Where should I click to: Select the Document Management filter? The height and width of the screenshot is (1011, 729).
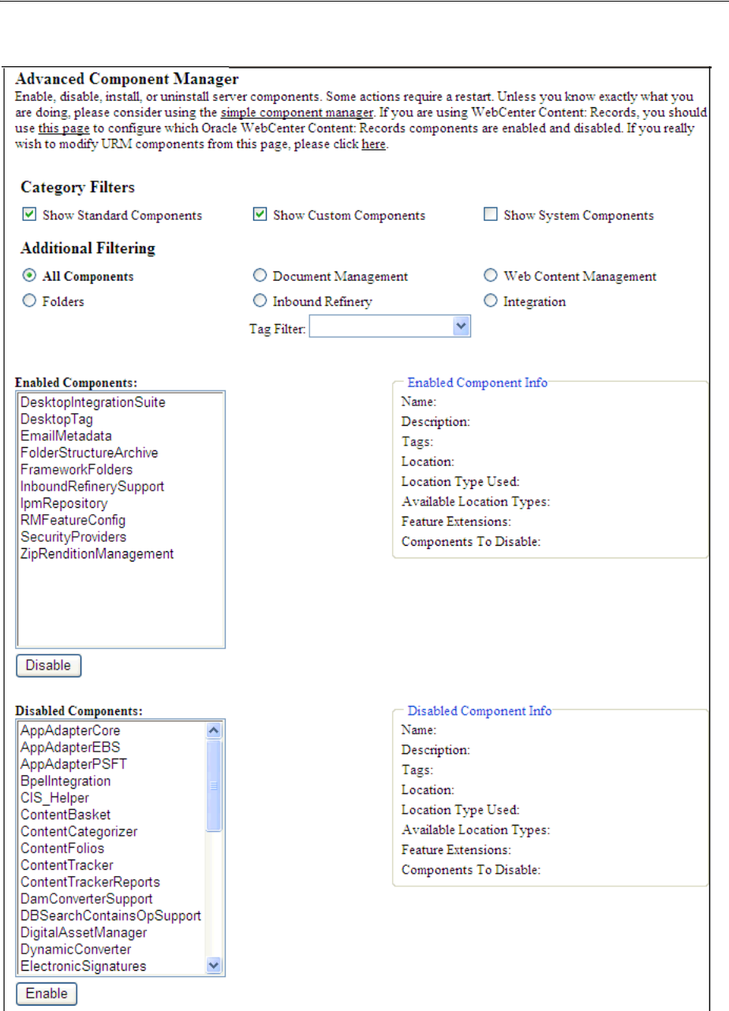coord(260,276)
